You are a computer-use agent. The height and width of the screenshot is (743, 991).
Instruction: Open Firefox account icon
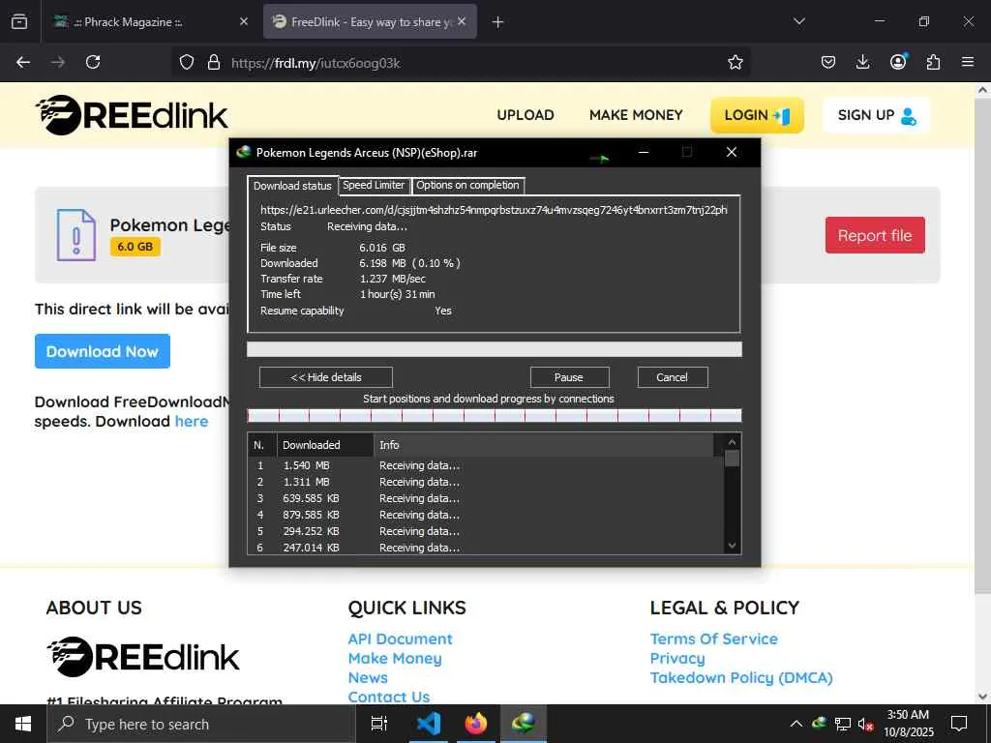pos(898,61)
